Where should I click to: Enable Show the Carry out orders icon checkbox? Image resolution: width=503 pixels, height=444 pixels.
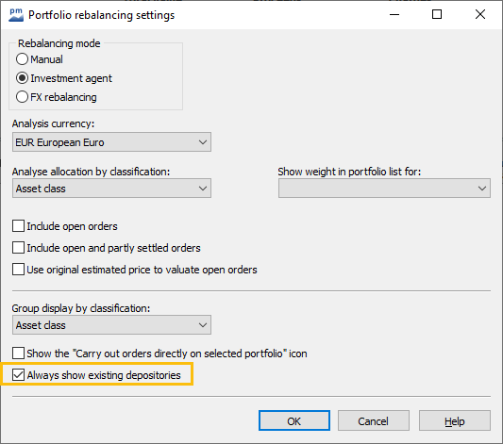18,354
